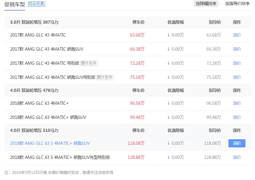Click 询价 for the 75.18万 model

(x=237, y=77)
